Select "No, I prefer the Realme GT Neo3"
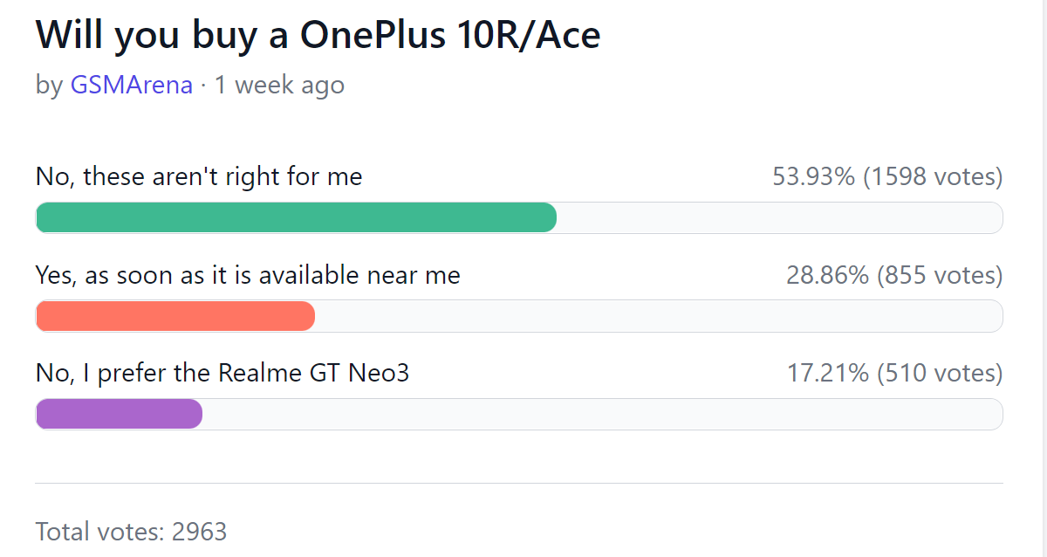Screen dimensions: 1047x557 point(222,374)
